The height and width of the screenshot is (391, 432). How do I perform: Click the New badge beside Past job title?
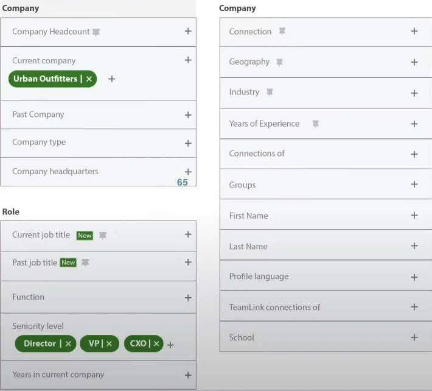[x=68, y=262]
